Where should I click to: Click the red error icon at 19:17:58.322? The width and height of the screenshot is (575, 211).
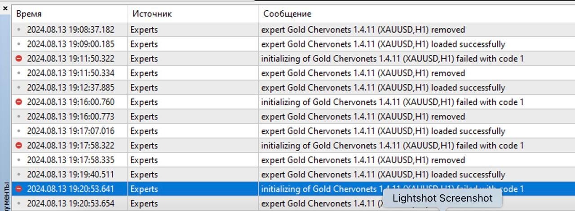pyautogui.click(x=18, y=146)
